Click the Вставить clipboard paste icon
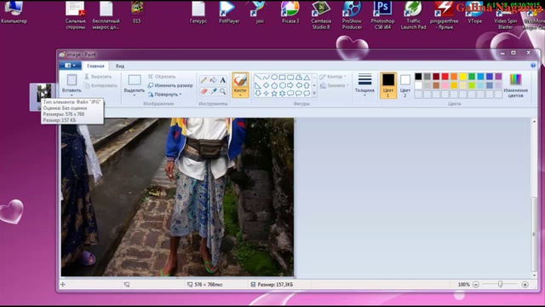This screenshot has width=545, height=307. click(72, 80)
